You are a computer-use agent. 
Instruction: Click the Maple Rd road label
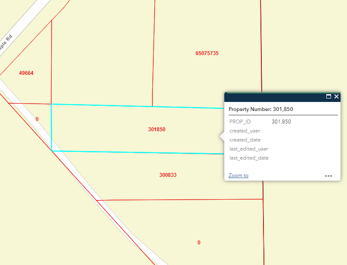pos(6,42)
